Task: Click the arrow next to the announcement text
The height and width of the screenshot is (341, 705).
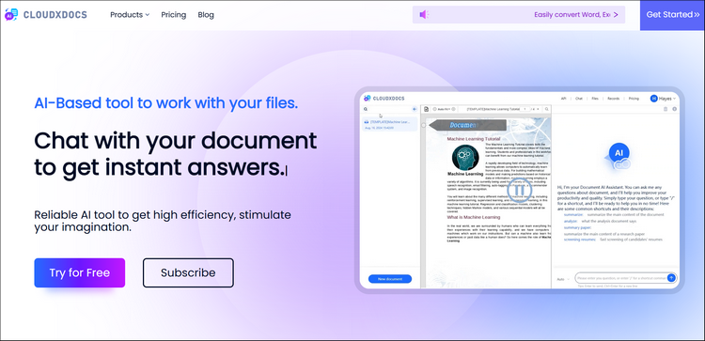Action: pos(616,15)
